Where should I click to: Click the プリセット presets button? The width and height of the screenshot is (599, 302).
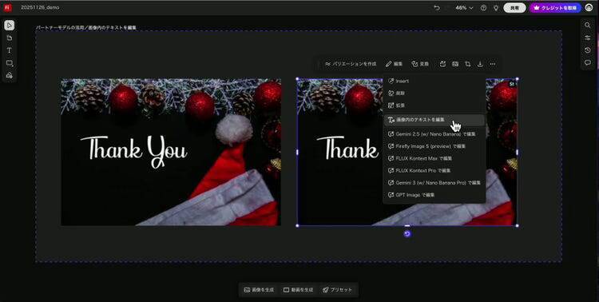(x=337, y=290)
